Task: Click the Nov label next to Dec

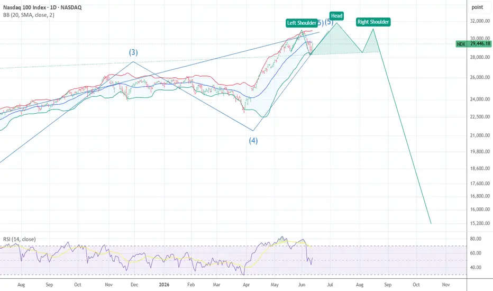Action: [x=108, y=285]
